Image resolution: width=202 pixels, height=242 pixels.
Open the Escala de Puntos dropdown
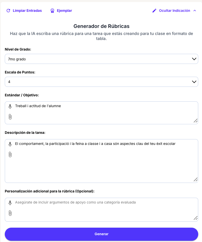pyautogui.click(x=101, y=82)
